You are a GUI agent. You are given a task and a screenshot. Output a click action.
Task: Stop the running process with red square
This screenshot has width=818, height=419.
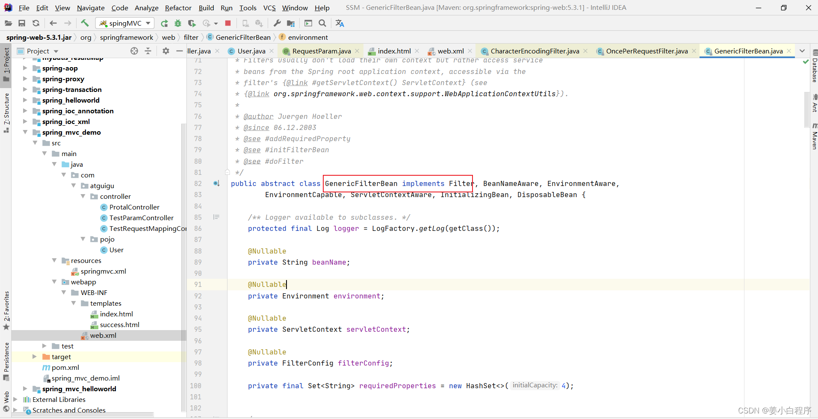click(228, 23)
